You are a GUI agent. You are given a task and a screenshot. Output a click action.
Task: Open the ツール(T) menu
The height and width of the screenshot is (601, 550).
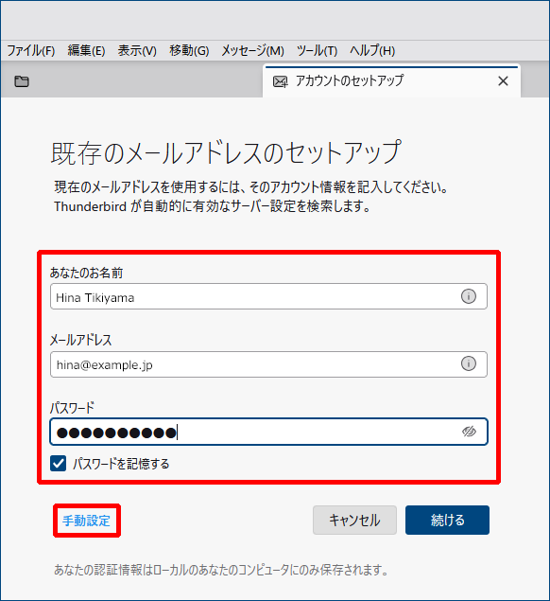[317, 50]
